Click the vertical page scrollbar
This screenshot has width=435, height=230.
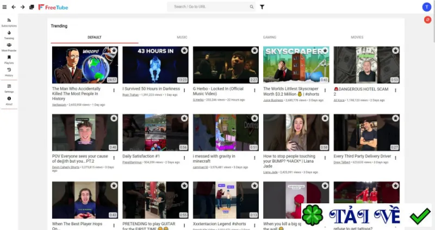pos(433,22)
